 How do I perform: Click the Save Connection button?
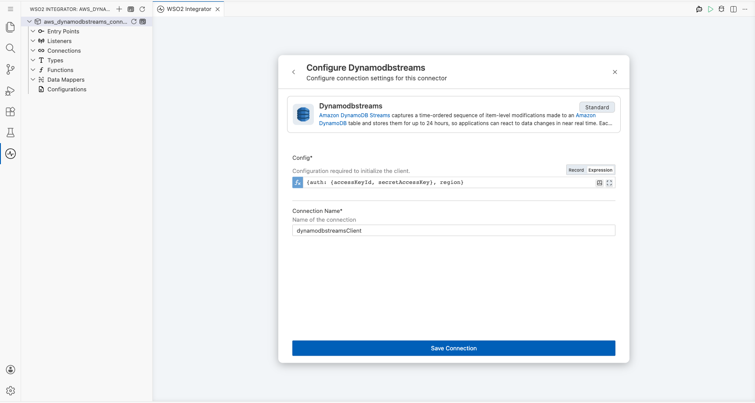[x=453, y=348]
